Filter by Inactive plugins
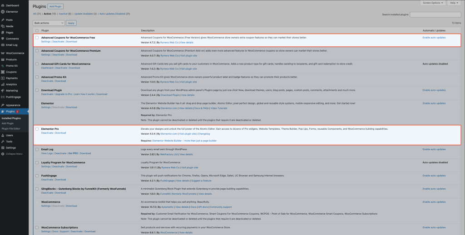The width and height of the screenshot is (465, 235). pos(65,14)
